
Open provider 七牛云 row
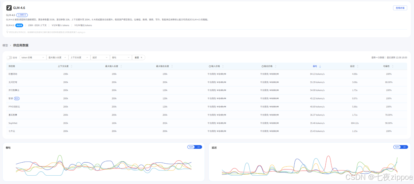tap(207, 131)
